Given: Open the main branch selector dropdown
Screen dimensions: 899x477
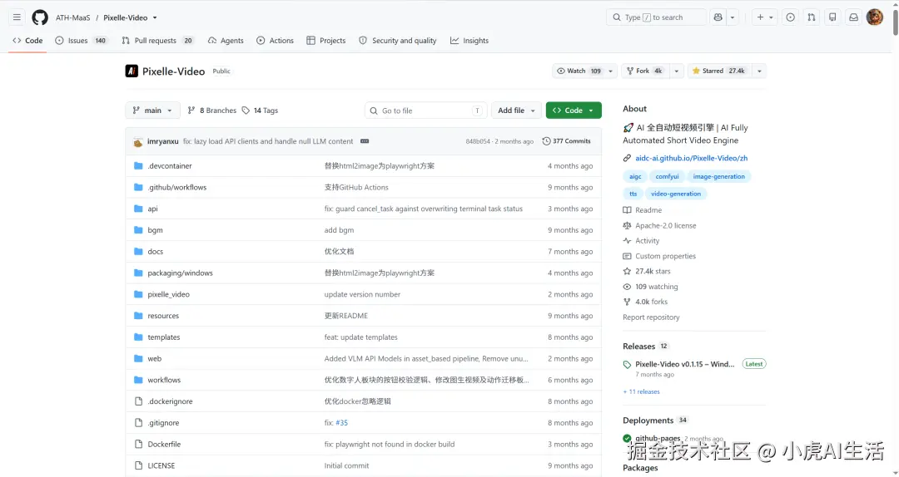Looking at the screenshot, I should [152, 111].
